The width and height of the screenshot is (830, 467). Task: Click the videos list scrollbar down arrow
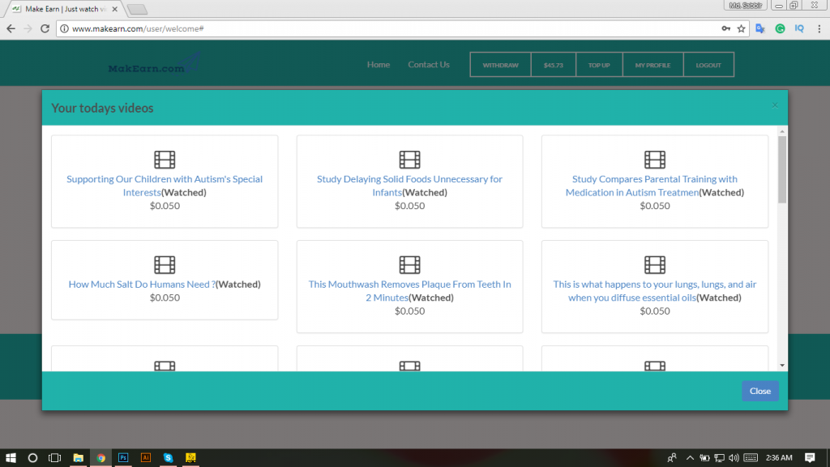click(781, 366)
